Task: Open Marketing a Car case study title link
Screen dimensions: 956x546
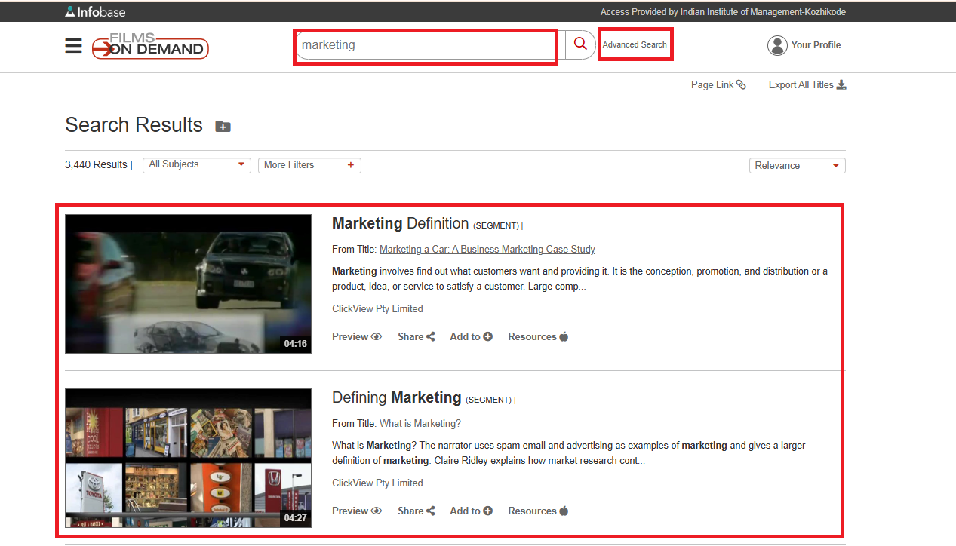Action: pos(487,250)
